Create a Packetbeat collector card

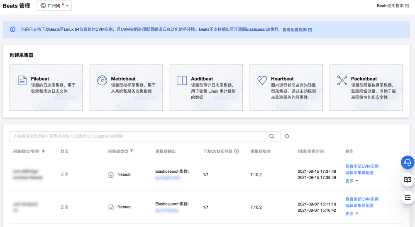[366, 88]
